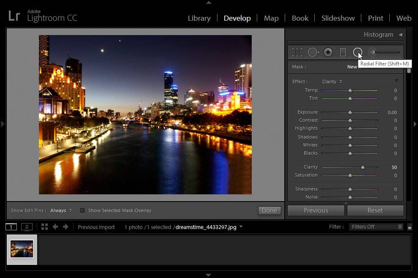Collapse effect sliders disclosure triangle
Image resolution: width=418 pixels, height=278 pixels.
396,81
